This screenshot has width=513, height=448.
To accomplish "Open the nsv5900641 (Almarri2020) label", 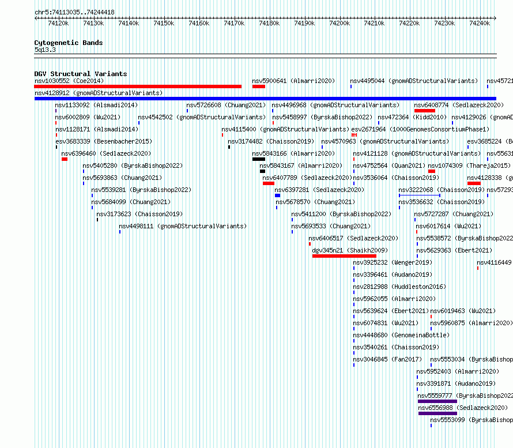I will (293, 81).
